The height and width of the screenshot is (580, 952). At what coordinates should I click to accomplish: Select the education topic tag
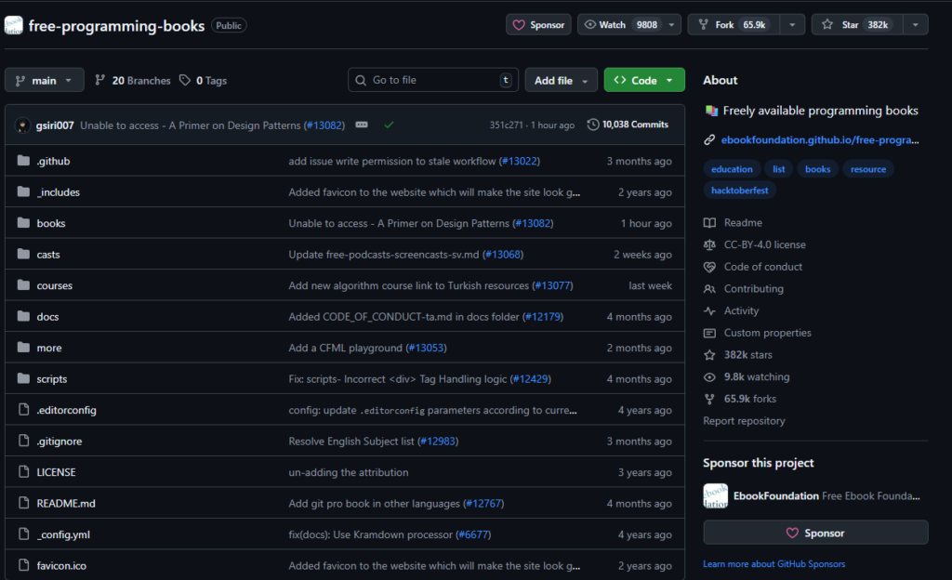point(732,169)
